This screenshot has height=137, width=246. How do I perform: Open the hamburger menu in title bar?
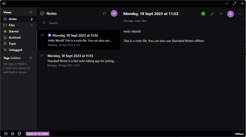click(x=4, y=4)
